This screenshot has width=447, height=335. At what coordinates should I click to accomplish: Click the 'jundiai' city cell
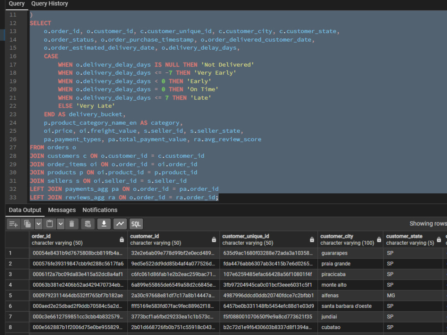[x=350, y=317]
